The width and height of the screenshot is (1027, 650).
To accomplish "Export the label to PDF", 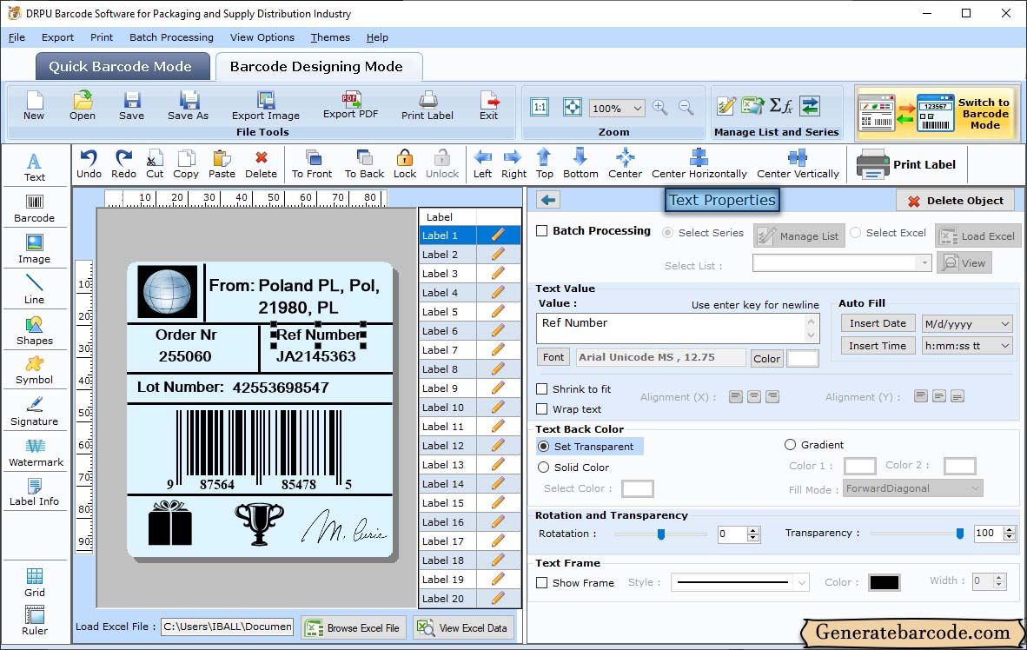I will coord(351,105).
